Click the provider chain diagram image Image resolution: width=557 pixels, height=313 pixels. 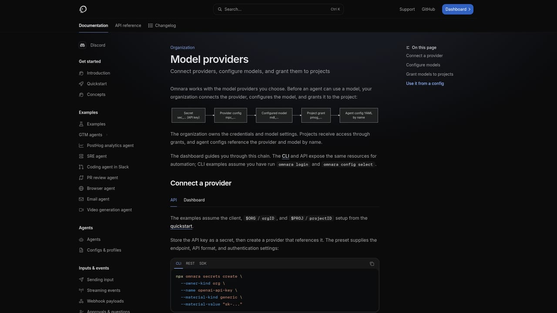point(275,115)
